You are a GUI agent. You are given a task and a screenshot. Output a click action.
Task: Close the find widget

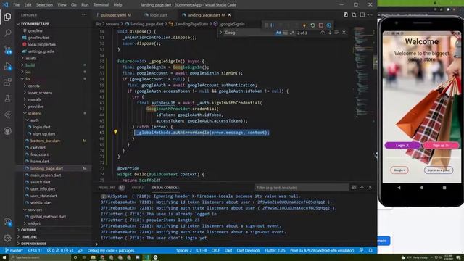tap(344, 33)
